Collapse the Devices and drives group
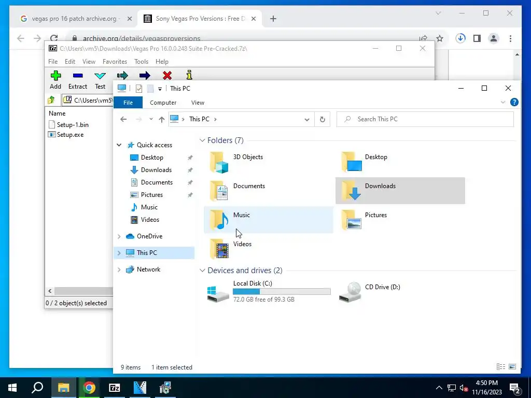The width and height of the screenshot is (531, 398). coord(203,271)
